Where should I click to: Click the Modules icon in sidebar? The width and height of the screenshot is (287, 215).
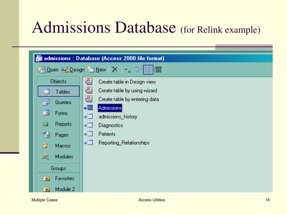point(45,157)
